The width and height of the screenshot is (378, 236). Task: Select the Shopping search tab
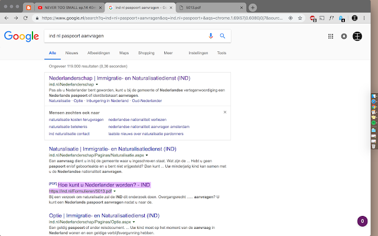point(146,53)
